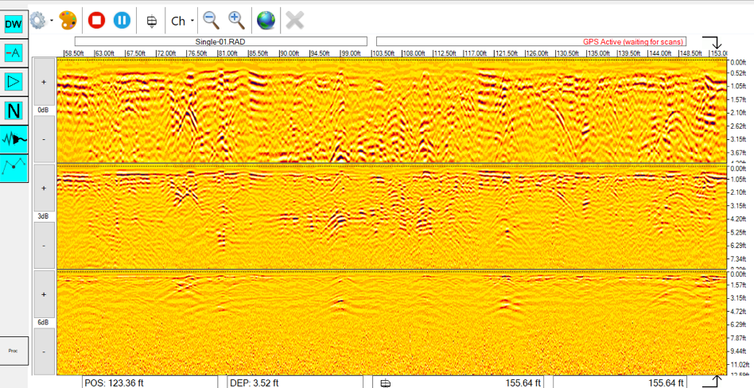This screenshot has width=754, height=388.
Task: Open the color palette settings
Action: pyautogui.click(x=68, y=19)
